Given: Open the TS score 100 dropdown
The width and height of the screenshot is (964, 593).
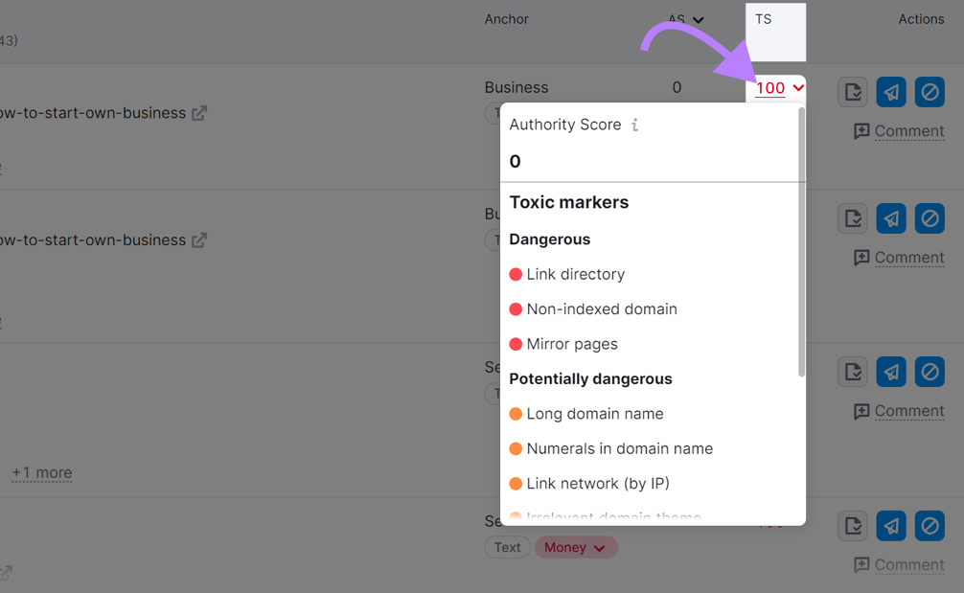Looking at the screenshot, I should pyautogui.click(x=776, y=87).
